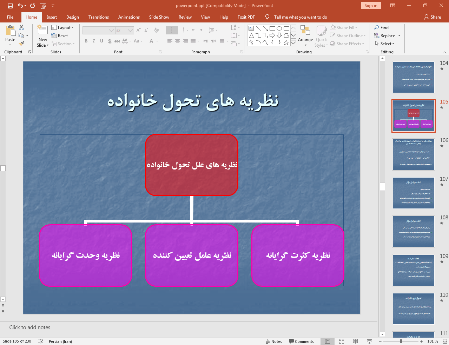Click font color button
Viewport: 449px width, 345px height.
tap(151, 41)
